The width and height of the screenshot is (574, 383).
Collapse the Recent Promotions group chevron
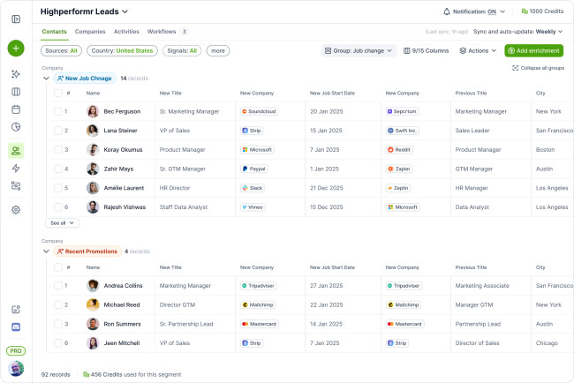[x=46, y=252]
